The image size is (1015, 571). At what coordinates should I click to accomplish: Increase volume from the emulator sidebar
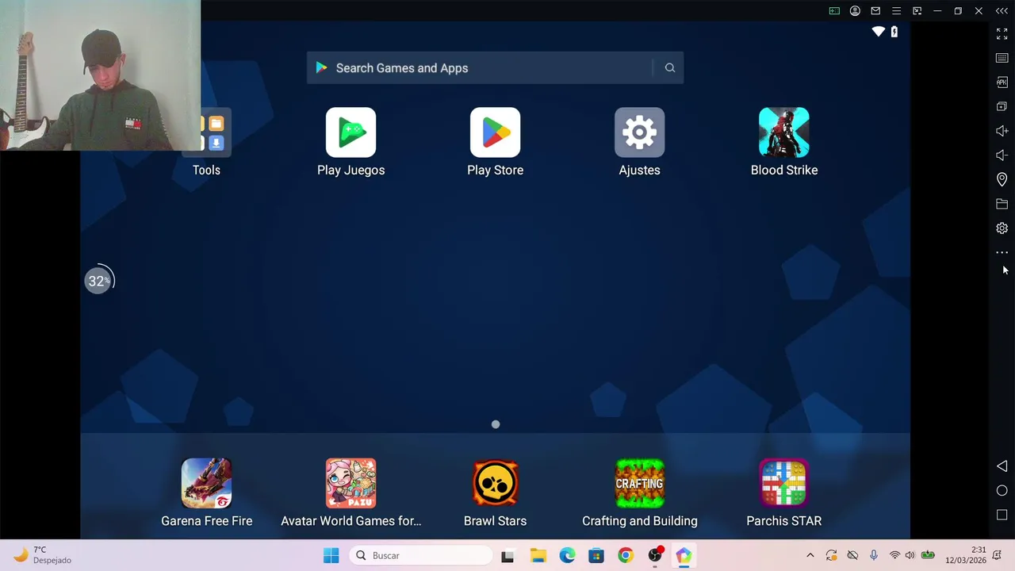coord(1002,131)
